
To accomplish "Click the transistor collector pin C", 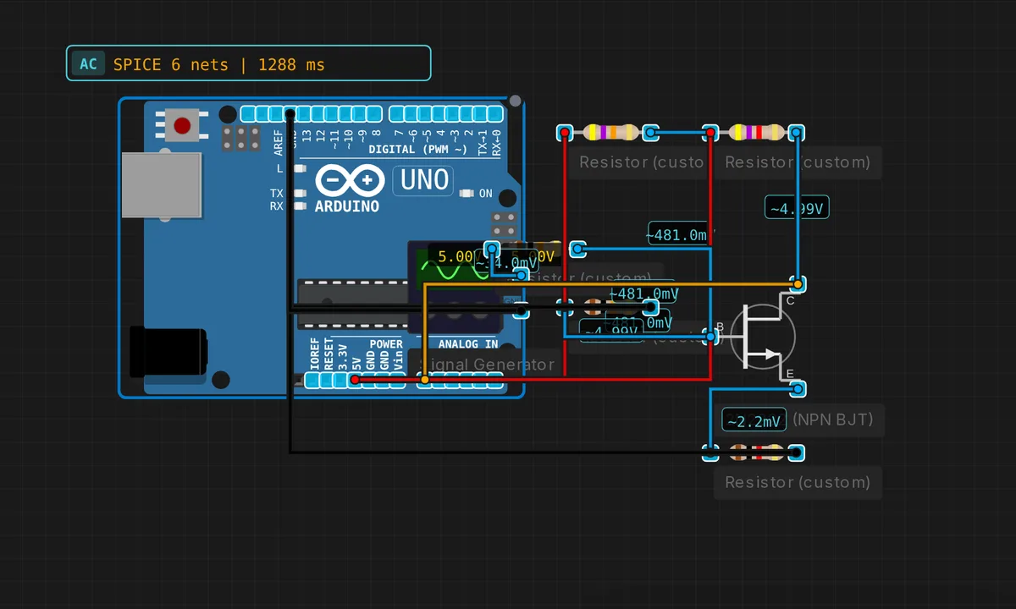I will [797, 283].
